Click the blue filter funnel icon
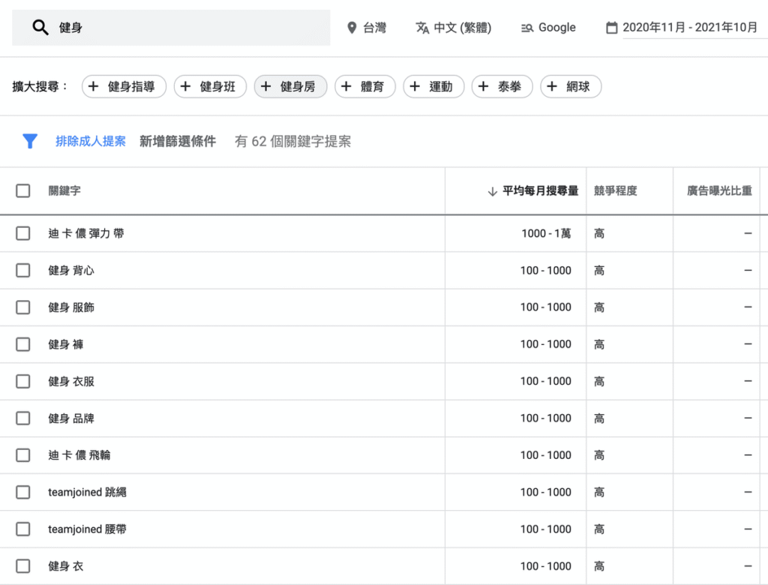 click(x=30, y=141)
